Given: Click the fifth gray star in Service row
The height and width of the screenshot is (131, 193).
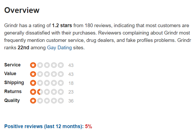Looking at the screenshot, I should [61, 65].
